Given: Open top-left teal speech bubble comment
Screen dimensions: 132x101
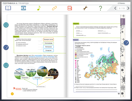Looking at the screenshot, I should click(6, 25).
